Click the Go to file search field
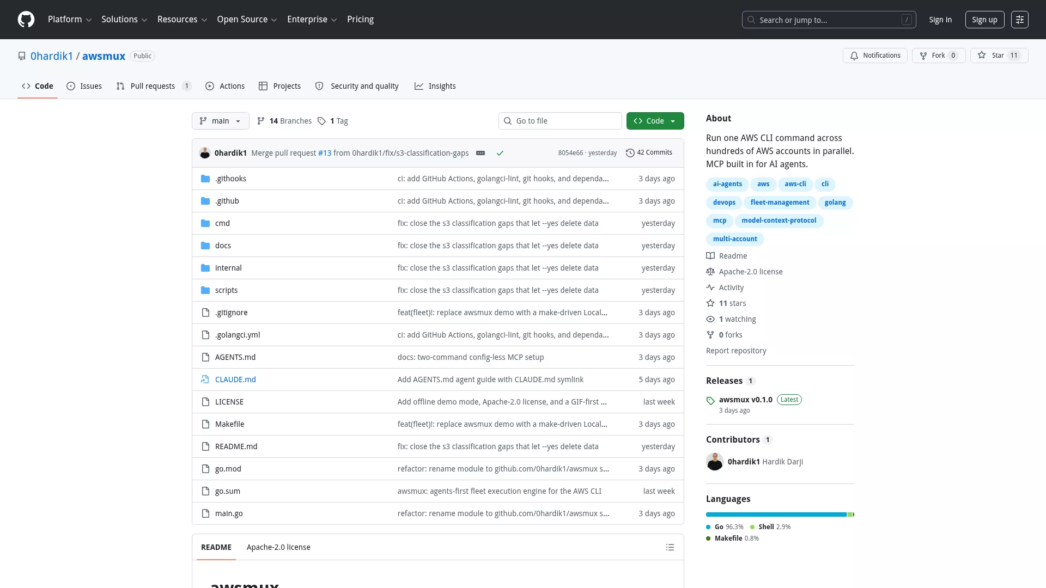 pyautogui.click(x=560, y=121)
